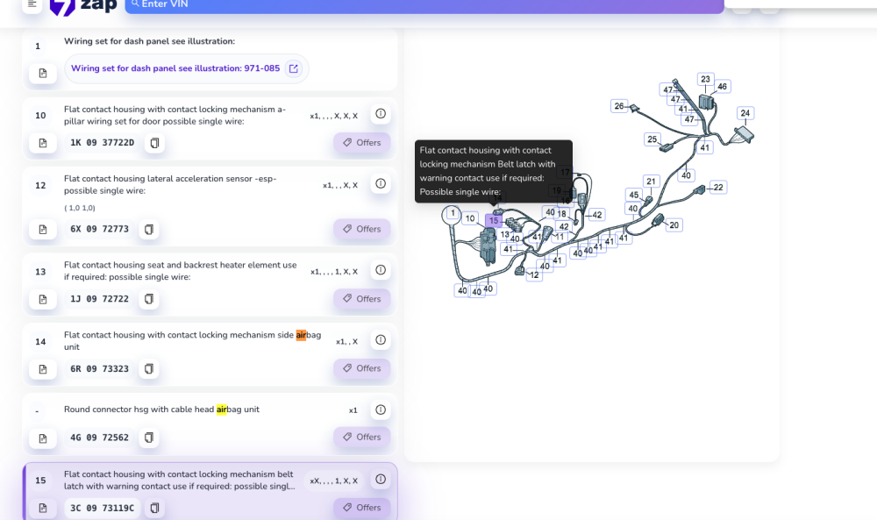This screenshot has width=877, height=520.
Task: Select part number text 6X 09 72773
Action: [x=100, y=229]
